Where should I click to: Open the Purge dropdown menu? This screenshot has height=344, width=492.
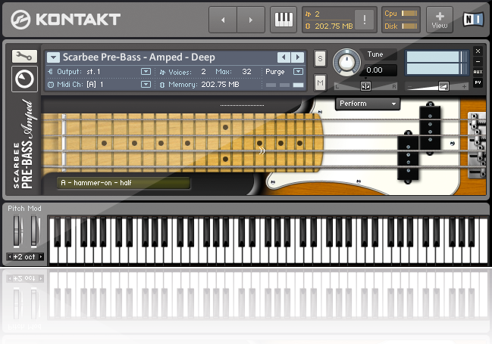[298, 72]
